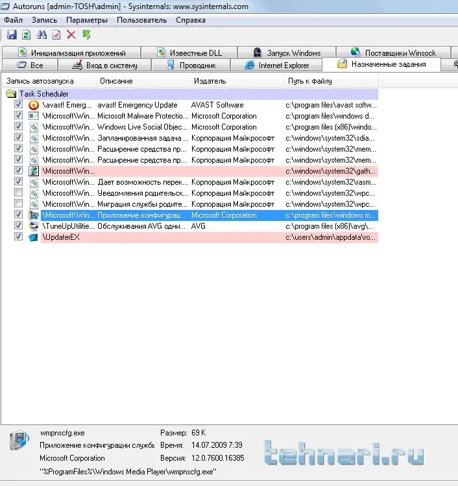Click the Запланированная задача entry icon
This screenshot has height=486, width=458.
click(34, 138)
